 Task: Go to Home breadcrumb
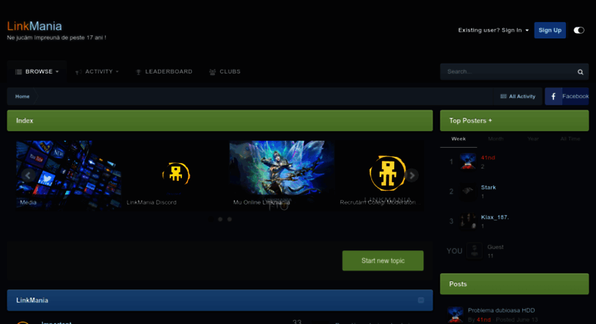pos(22,97)
